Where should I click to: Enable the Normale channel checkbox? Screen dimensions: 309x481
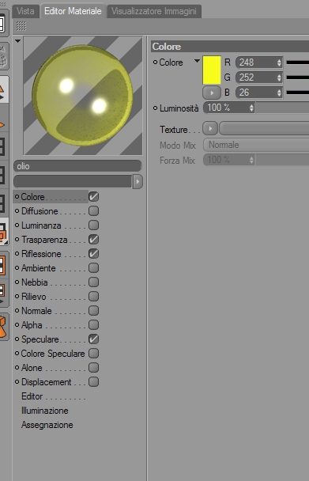click(x=93, y=310)
